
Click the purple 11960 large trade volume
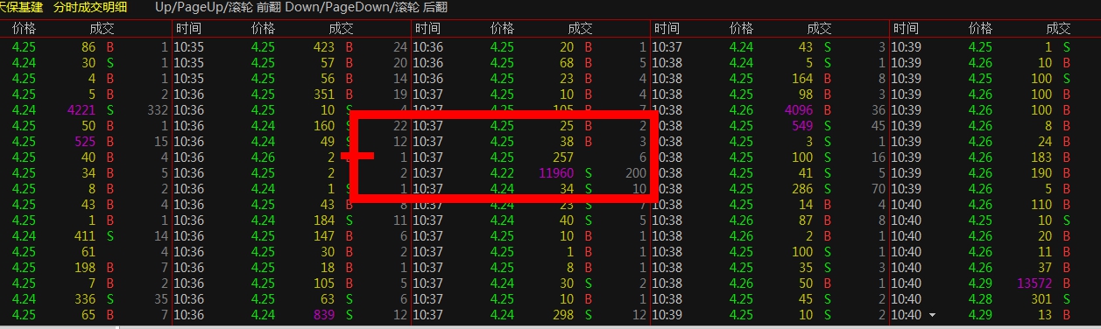(556, 173)
